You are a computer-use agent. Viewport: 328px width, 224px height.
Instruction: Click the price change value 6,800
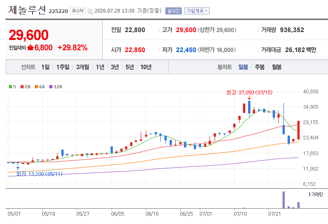(x=44, y=48)
